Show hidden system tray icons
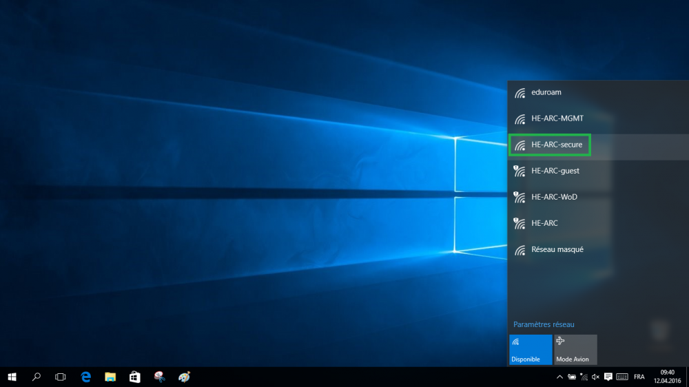The width and height of the screenshot is (689, 387). tap(559, 377)
